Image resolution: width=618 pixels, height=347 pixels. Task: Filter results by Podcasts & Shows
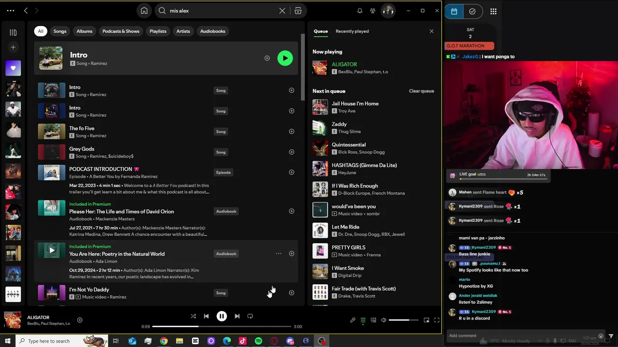click(121, 31)
